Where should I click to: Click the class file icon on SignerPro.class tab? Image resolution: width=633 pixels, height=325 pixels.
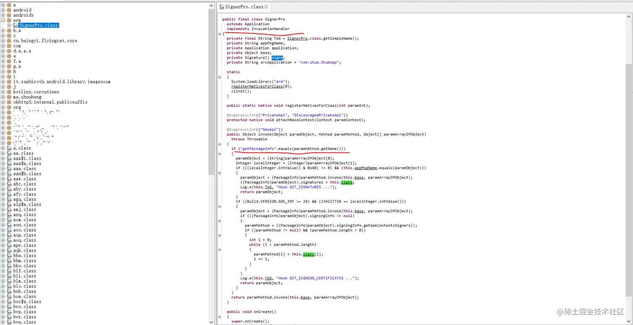click(222, 7)
